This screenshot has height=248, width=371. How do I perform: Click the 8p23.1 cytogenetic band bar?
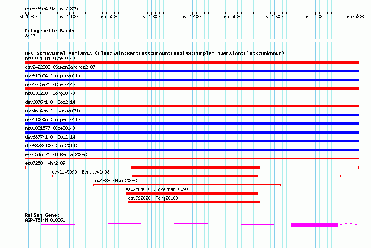192,40
